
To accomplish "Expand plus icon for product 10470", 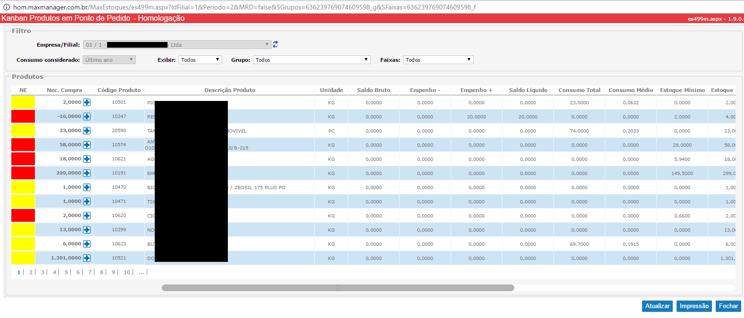I will pos(87,187).
